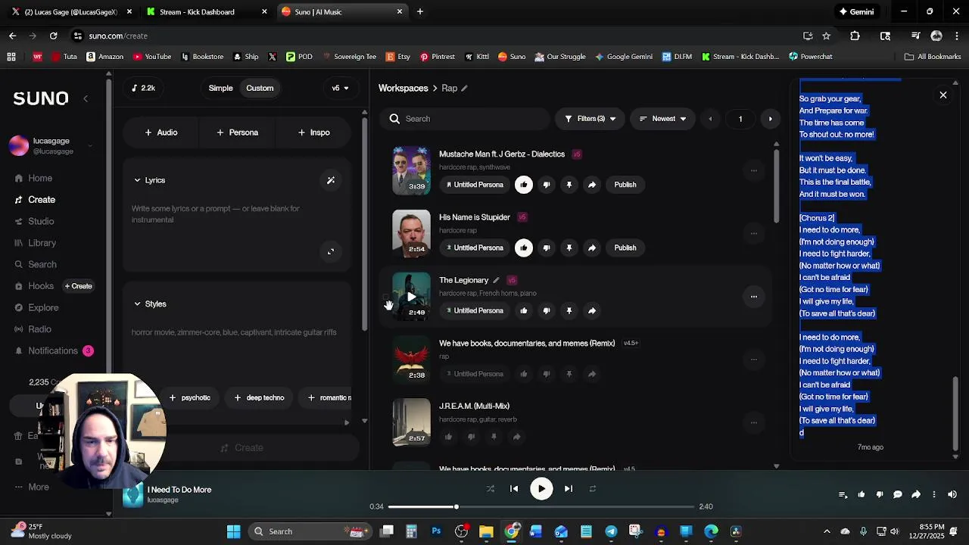Go to previous page of songs
Viewport: 969px width, 545px height.
(x=710, y=119)
